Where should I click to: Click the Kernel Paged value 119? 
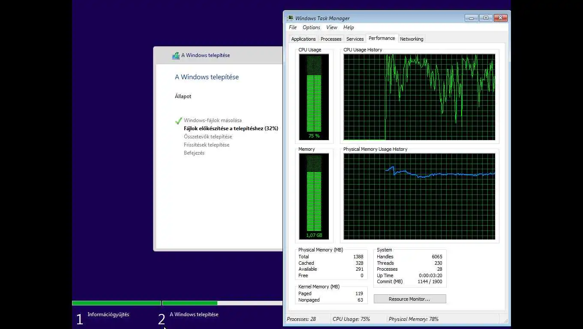click(x=359, y=293)
